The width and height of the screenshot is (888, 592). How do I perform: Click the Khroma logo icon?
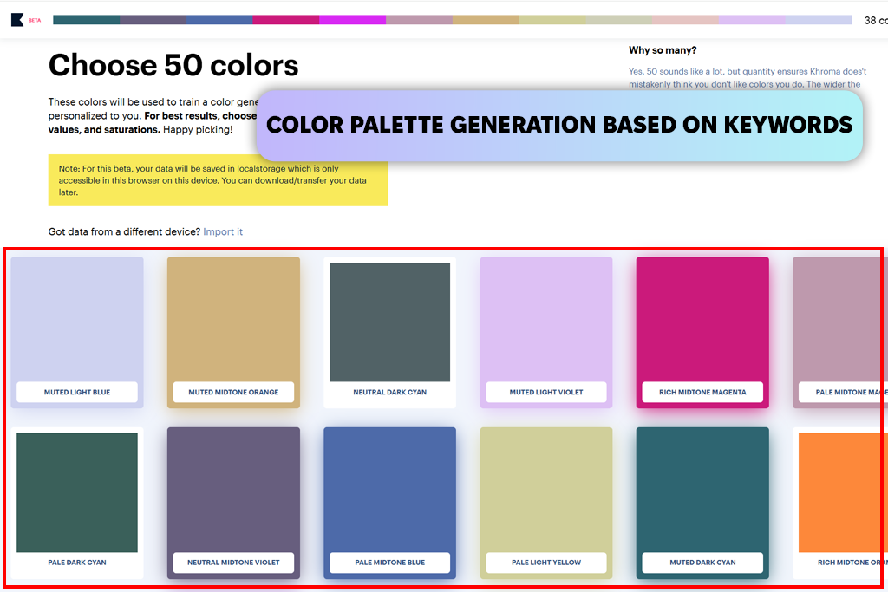pos(17,20)
